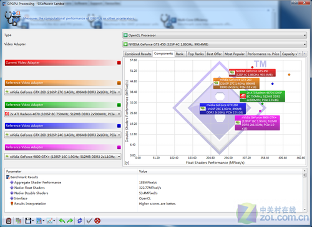Open the bar chart icon dropdown arrow

(x=44, y=221)
